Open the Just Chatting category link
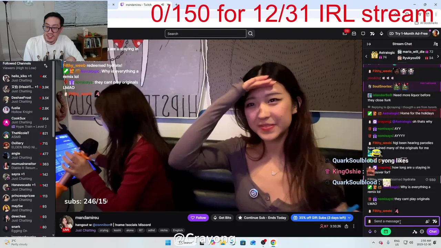 click(85, 230)
